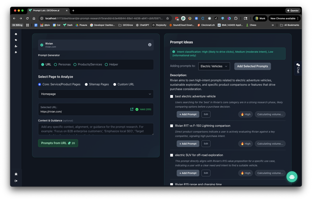Click the logout icon in the sidebar
Image resolution: width=312 pixels, height=200 pixels.
click(x=16, y=181)
